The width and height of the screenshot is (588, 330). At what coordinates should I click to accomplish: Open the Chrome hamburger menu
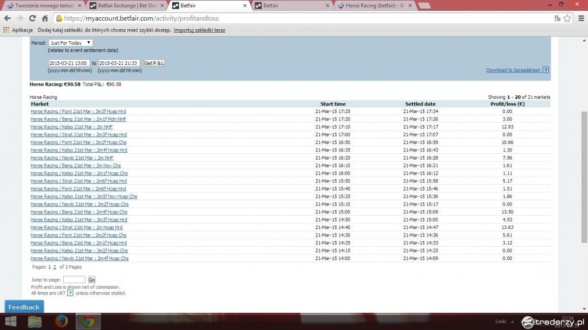point(581,18)
